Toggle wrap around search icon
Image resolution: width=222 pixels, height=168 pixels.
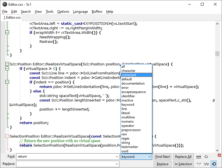[214, 164]
